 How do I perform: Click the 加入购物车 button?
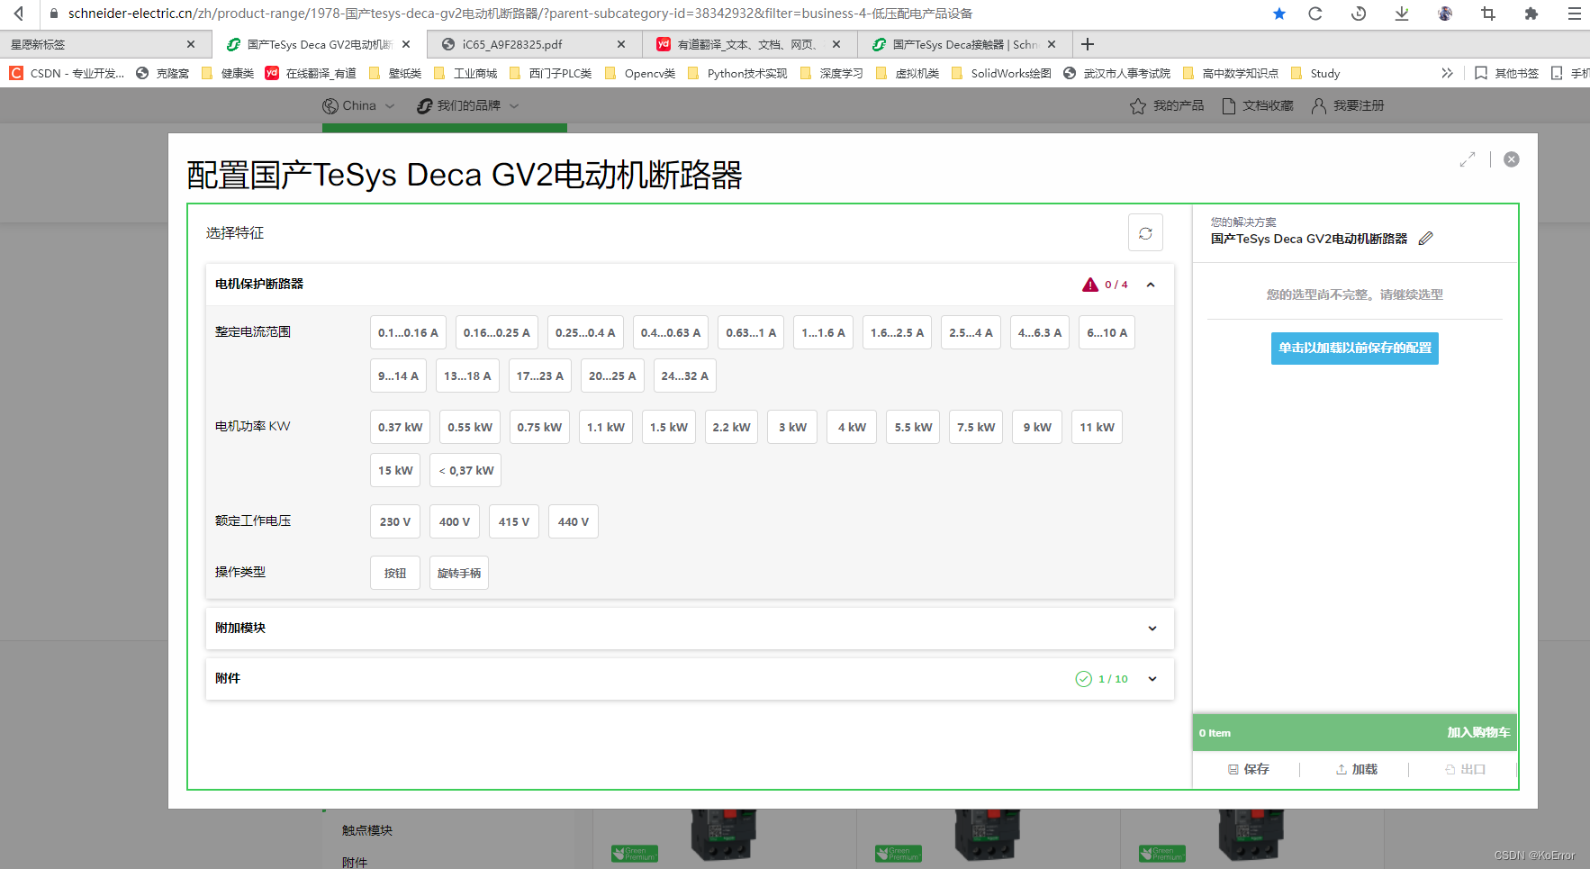click(1478, 733)
